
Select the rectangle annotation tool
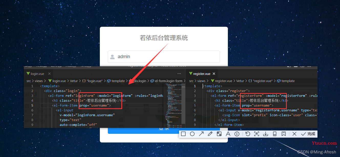click(183, 134)
